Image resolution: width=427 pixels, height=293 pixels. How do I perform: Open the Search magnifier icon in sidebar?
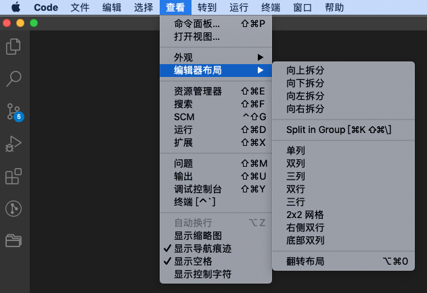[x=14, y=79]
